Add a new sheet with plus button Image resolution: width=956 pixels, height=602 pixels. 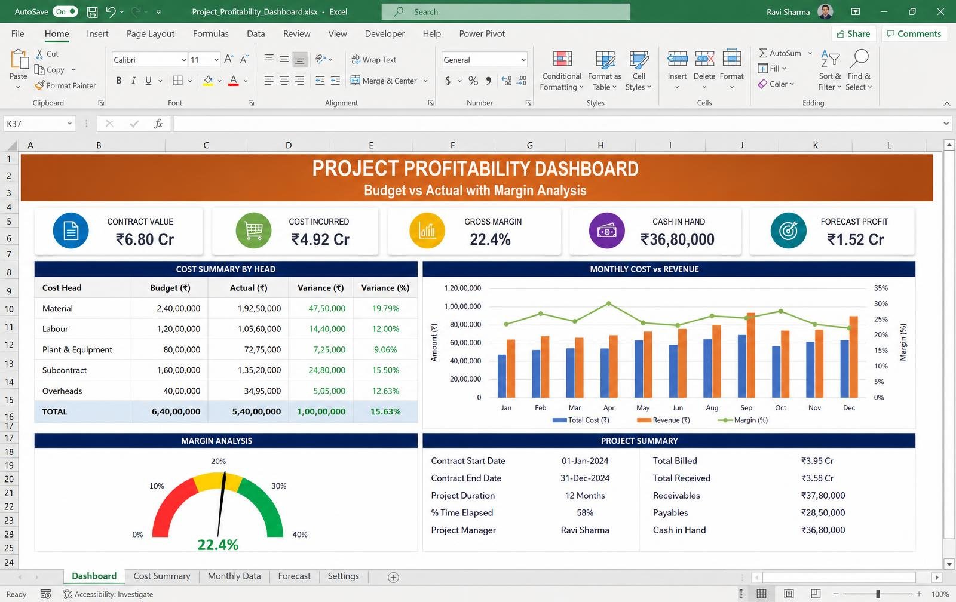coord(393,577)
